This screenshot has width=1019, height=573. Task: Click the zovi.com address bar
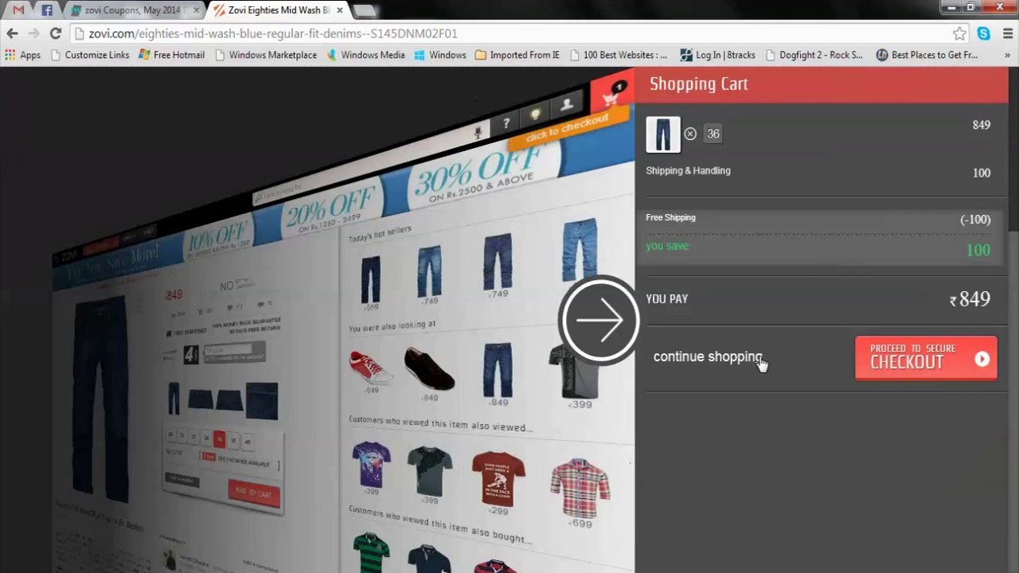coord(509,33)
